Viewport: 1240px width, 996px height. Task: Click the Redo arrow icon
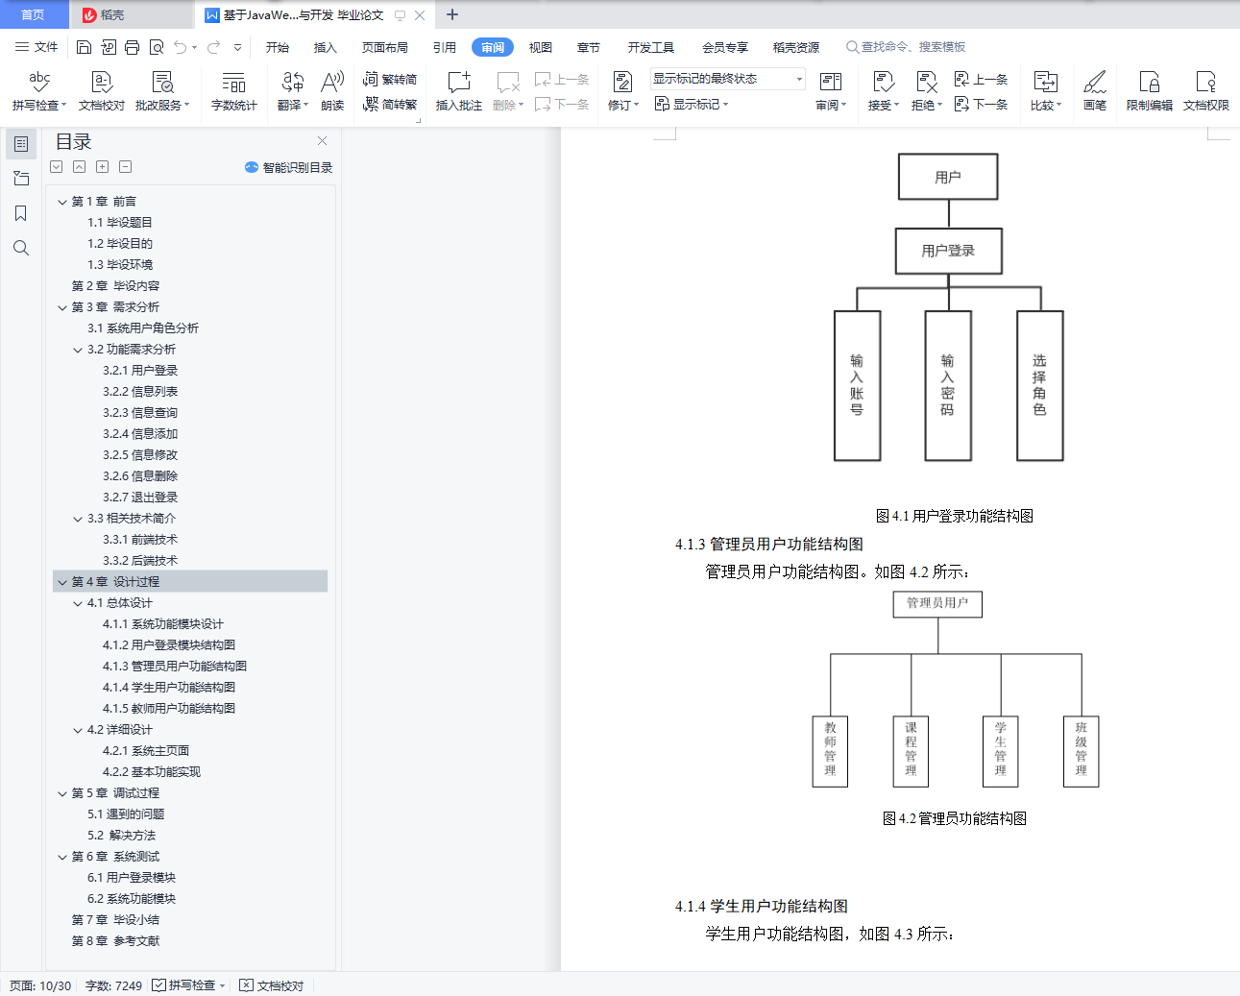213,47
